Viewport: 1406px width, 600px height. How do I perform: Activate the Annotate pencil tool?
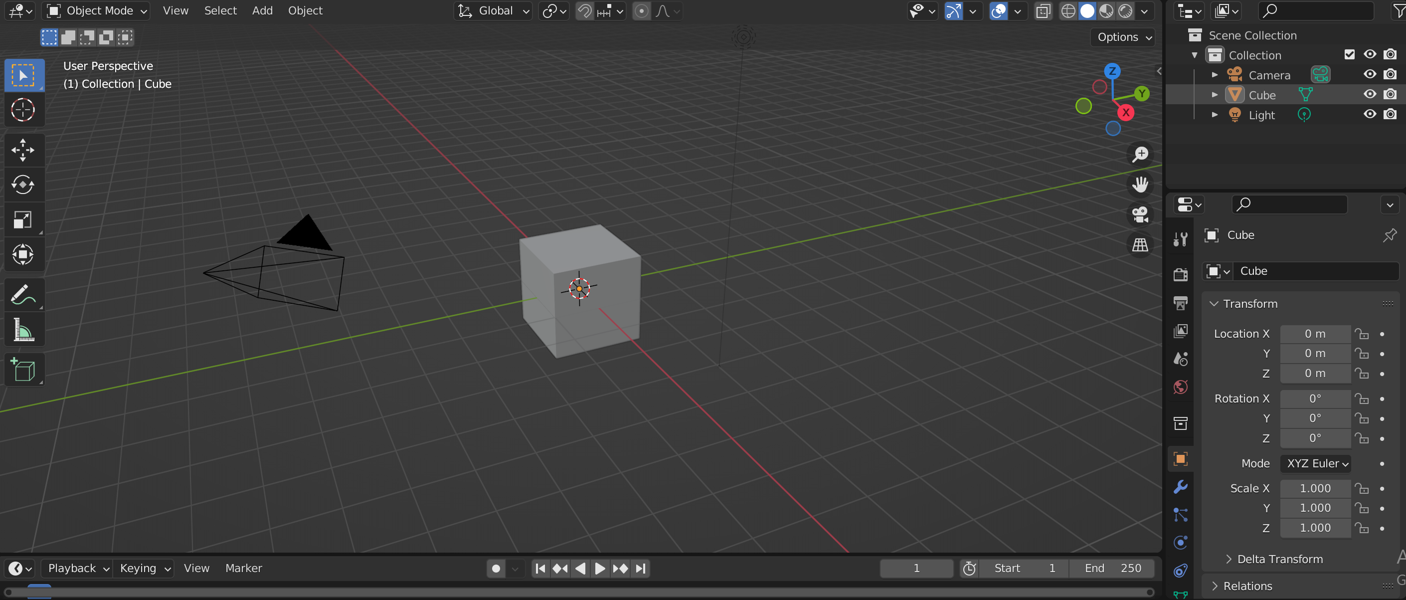(23, 295)
